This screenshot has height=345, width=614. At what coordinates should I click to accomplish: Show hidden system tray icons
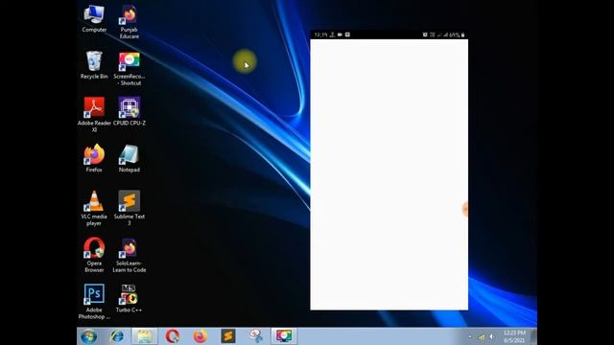coord(470,336)
